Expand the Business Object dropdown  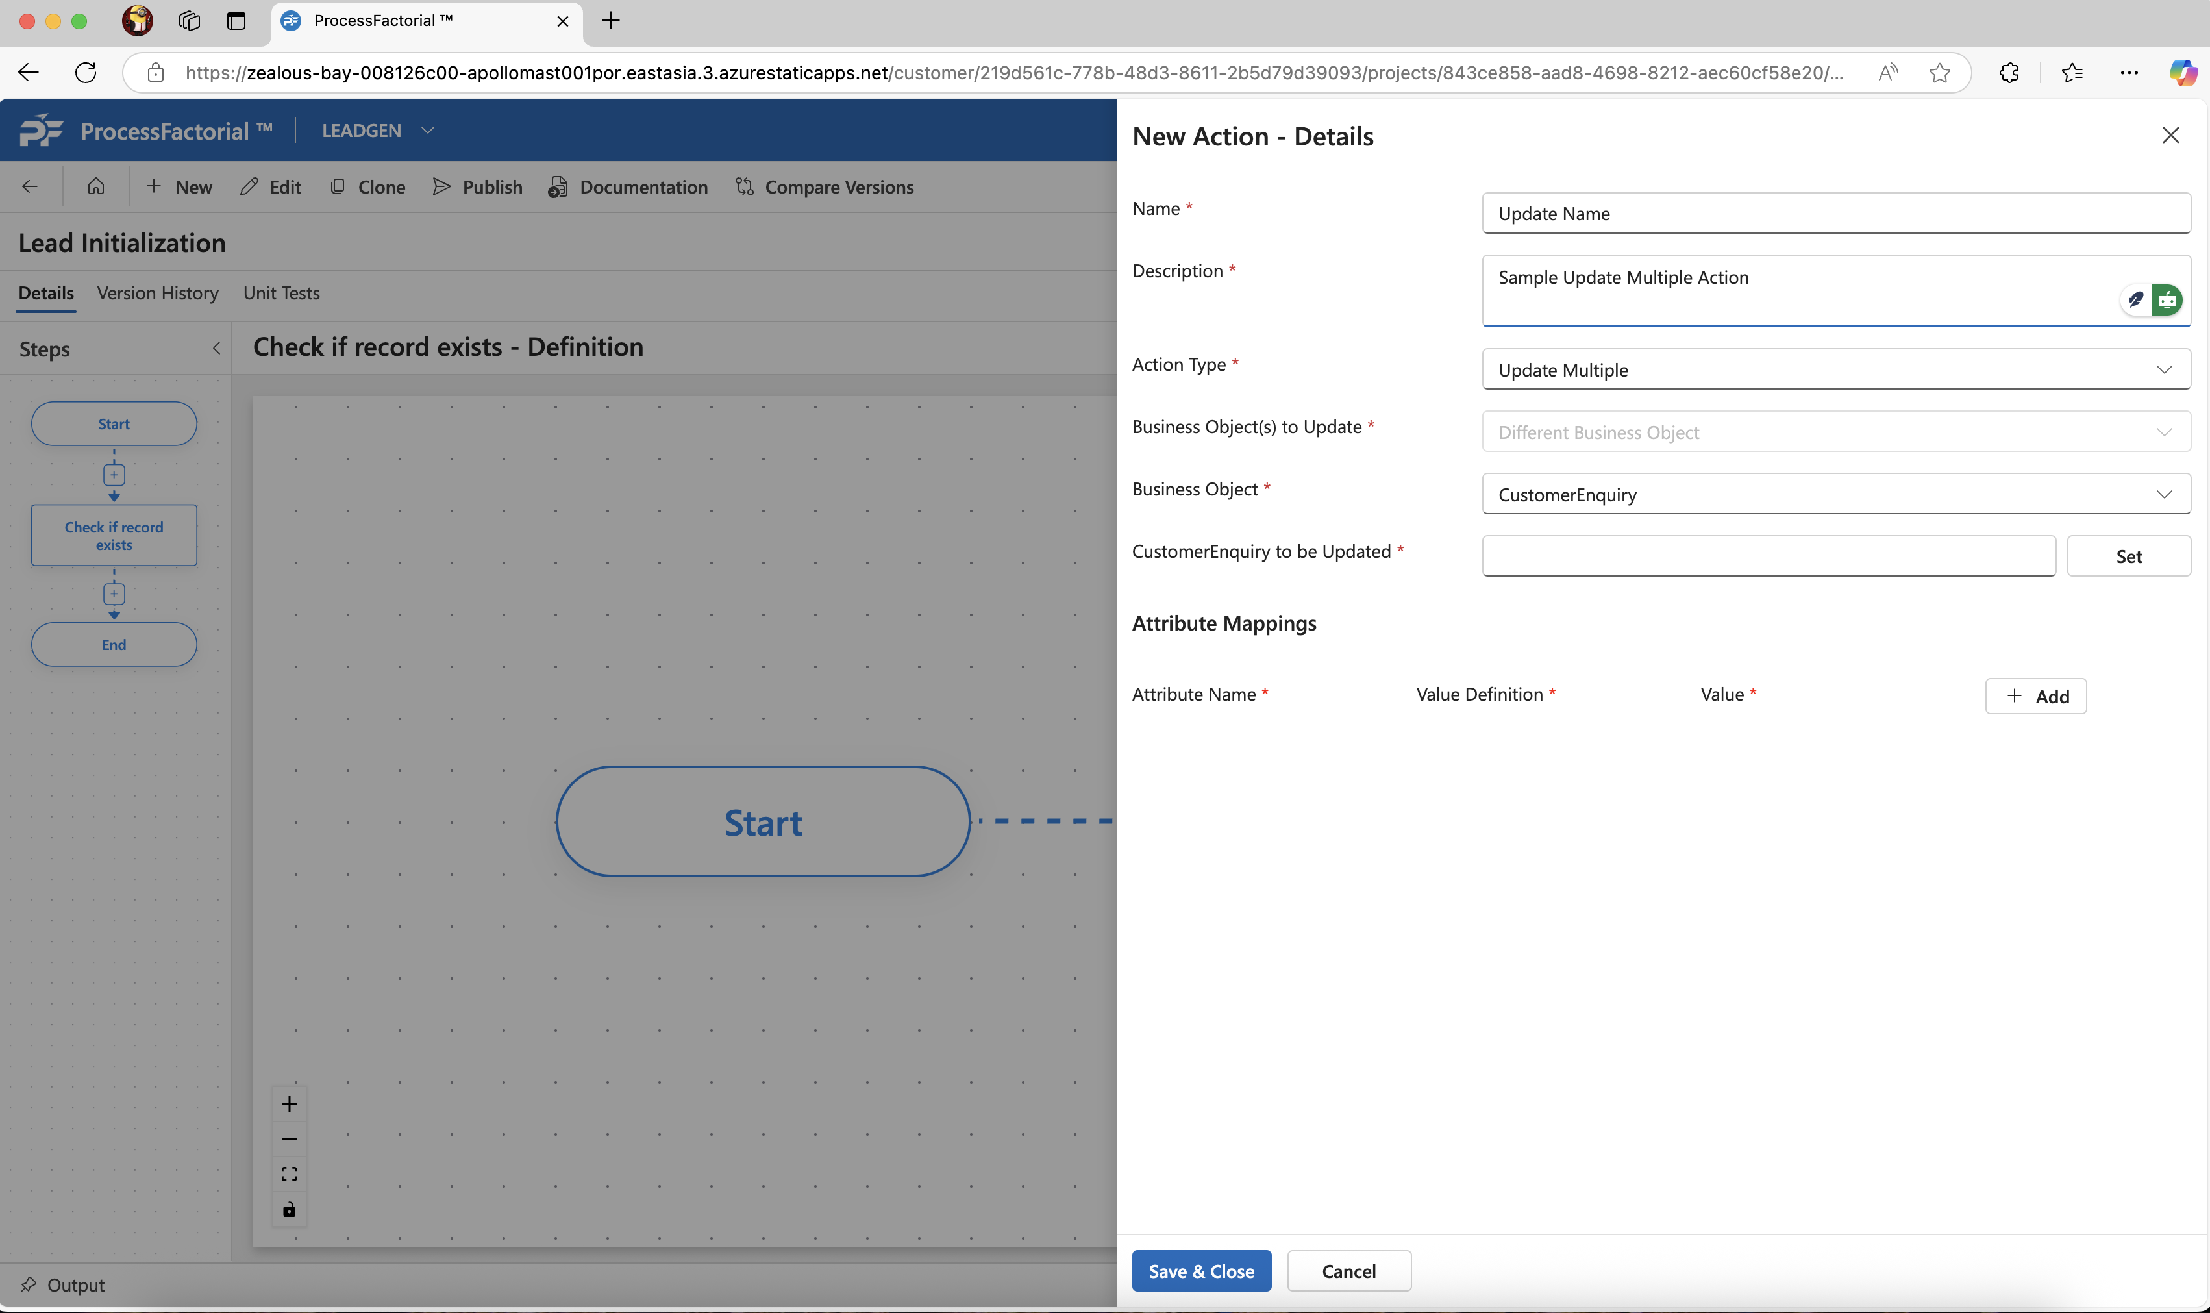tap(1836, 495)
